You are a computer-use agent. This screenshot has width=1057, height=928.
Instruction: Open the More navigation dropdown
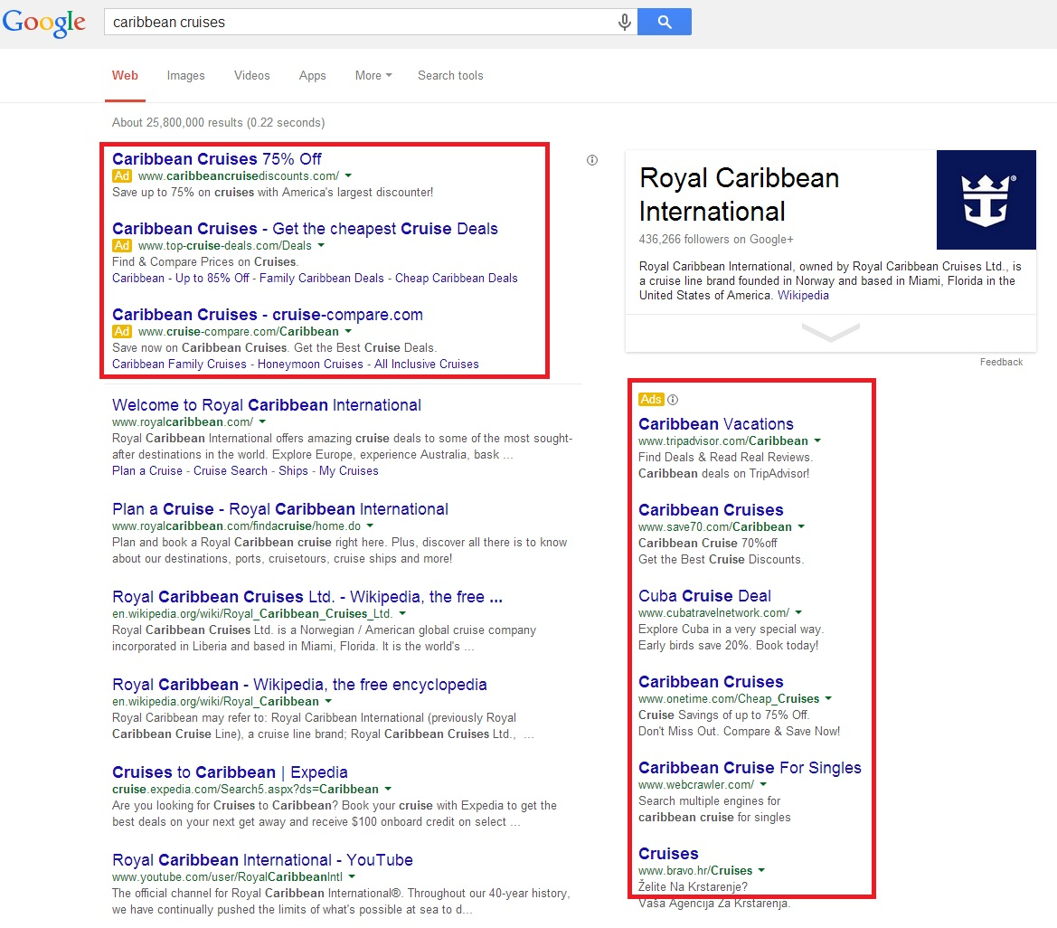(373, 76)
